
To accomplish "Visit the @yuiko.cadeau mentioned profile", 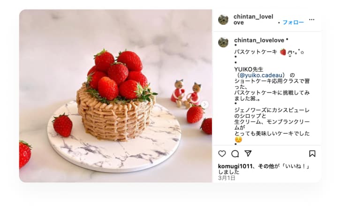I will [261, 75].
